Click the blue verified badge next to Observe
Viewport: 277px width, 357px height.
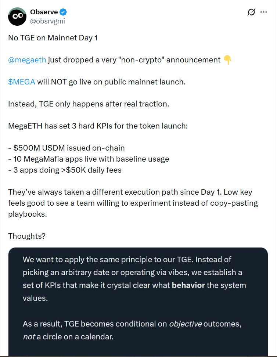click(x=62, y=12)
